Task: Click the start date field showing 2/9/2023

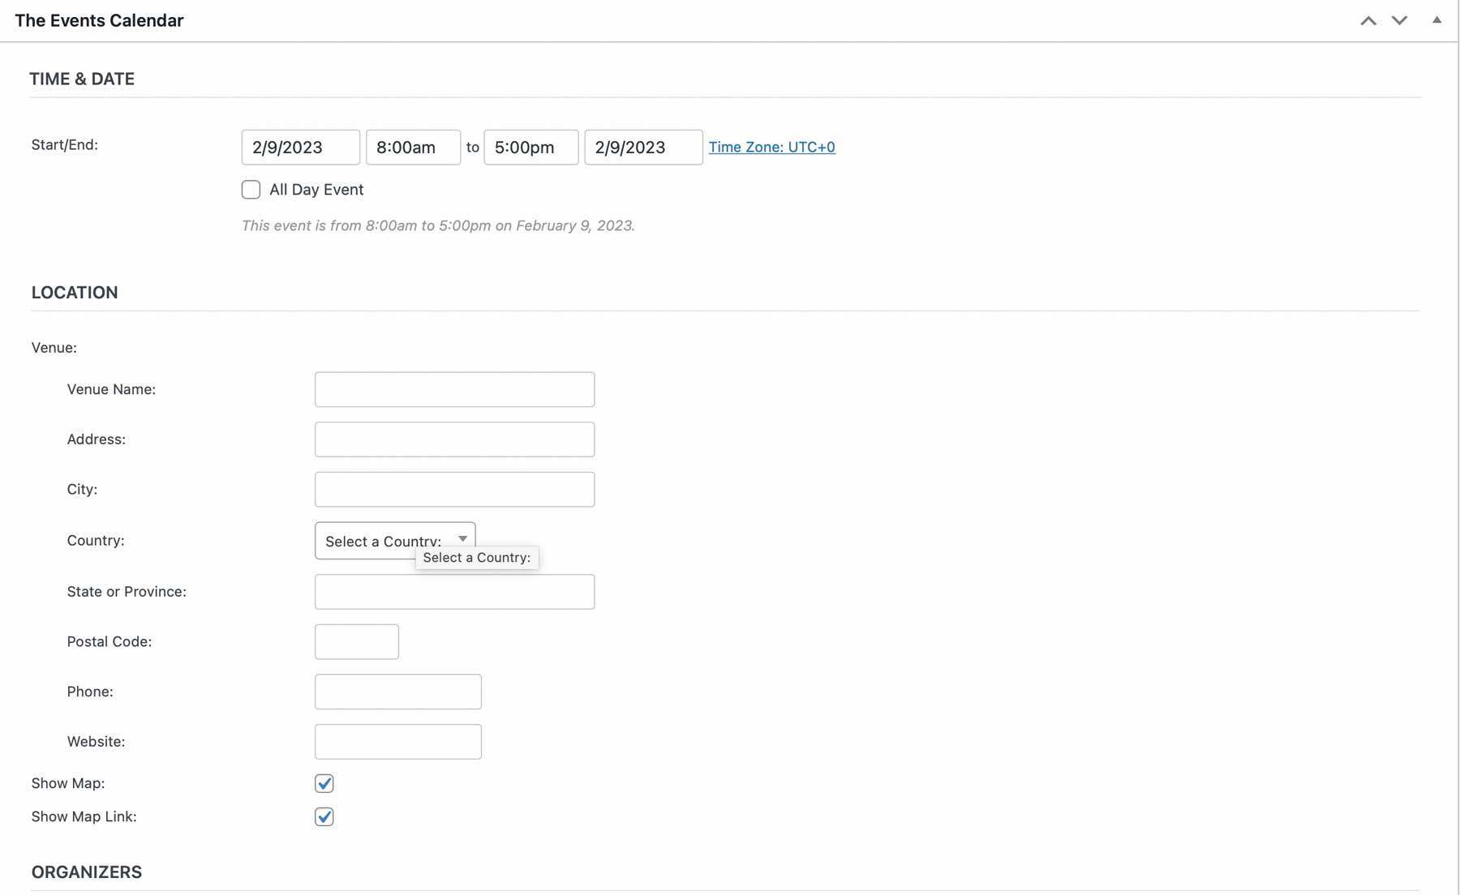Action: tap(299, 147)
